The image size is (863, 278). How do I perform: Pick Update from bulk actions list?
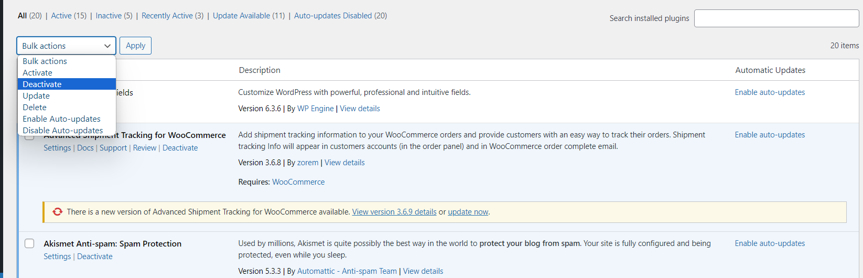coord(67,96)
